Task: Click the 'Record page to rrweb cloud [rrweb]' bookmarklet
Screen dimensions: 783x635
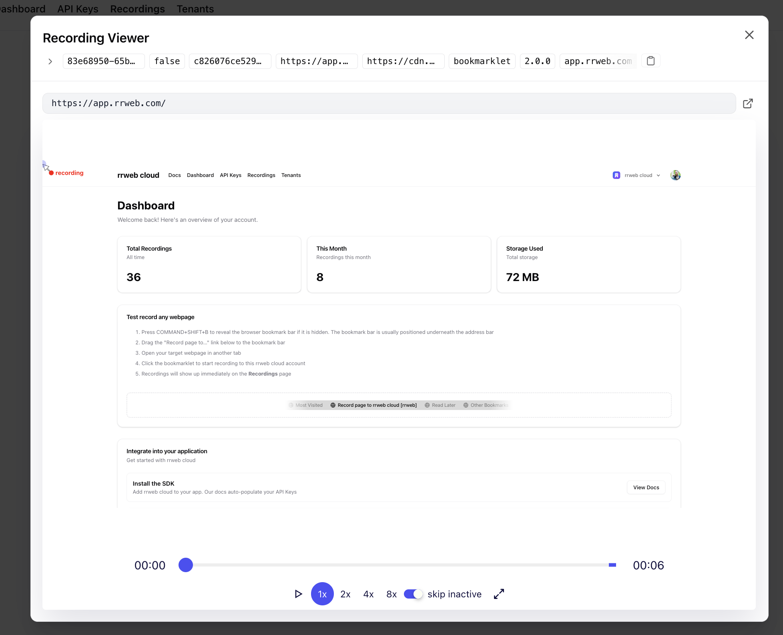Action: (x=373, y=405)
